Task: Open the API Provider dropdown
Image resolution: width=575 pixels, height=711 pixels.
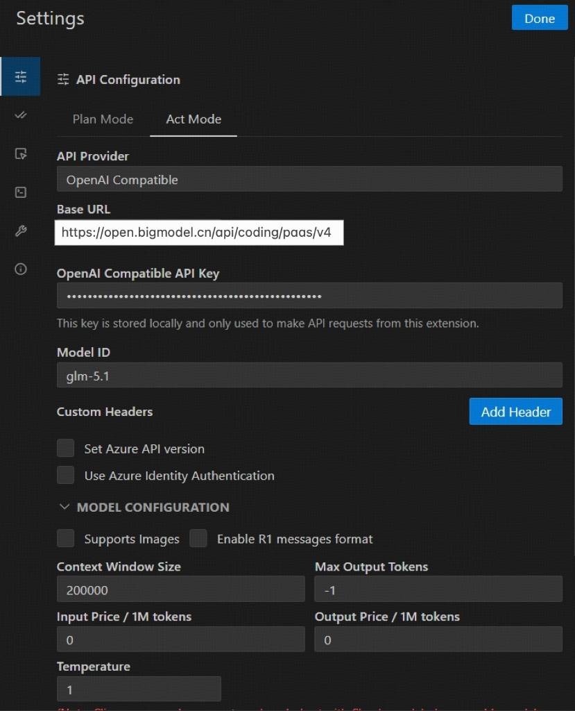Action: 309,180
